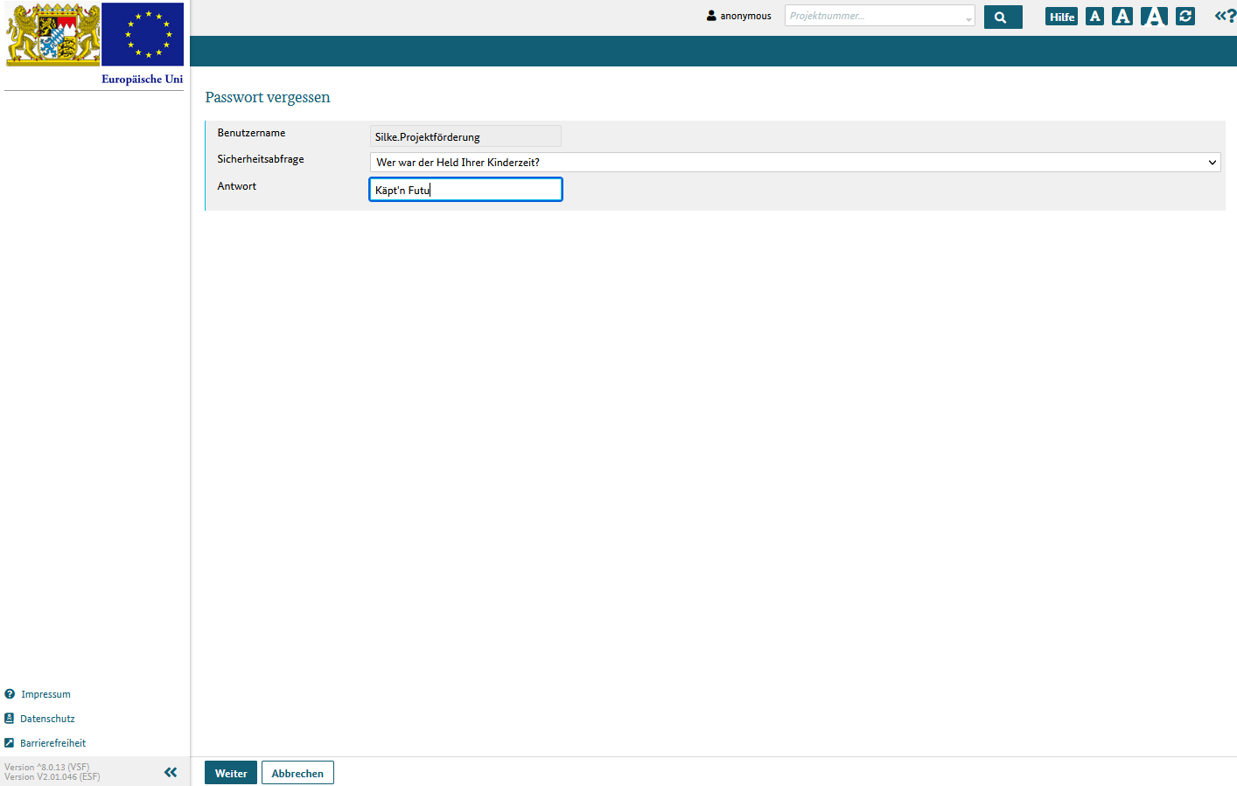Click the Version ^8.0.13 (VSF) text
The image size is (1237, 786).
click(x=47, y=767)
